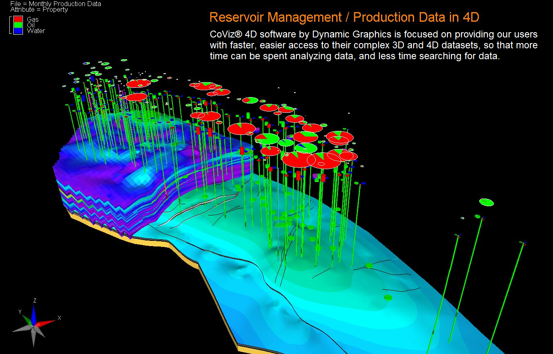Click the 'Gas' legend text label

click(33, 19)
